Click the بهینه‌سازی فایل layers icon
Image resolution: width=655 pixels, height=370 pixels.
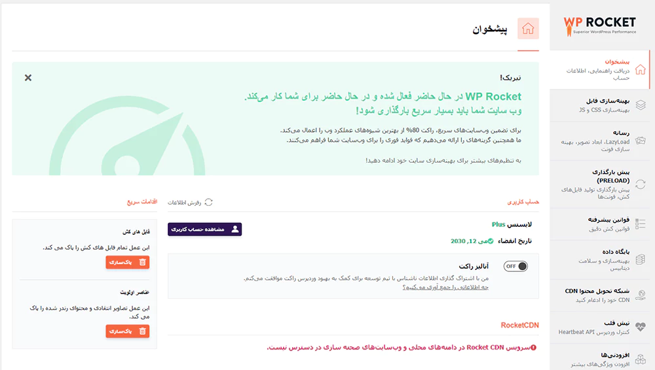coord(641,105)
